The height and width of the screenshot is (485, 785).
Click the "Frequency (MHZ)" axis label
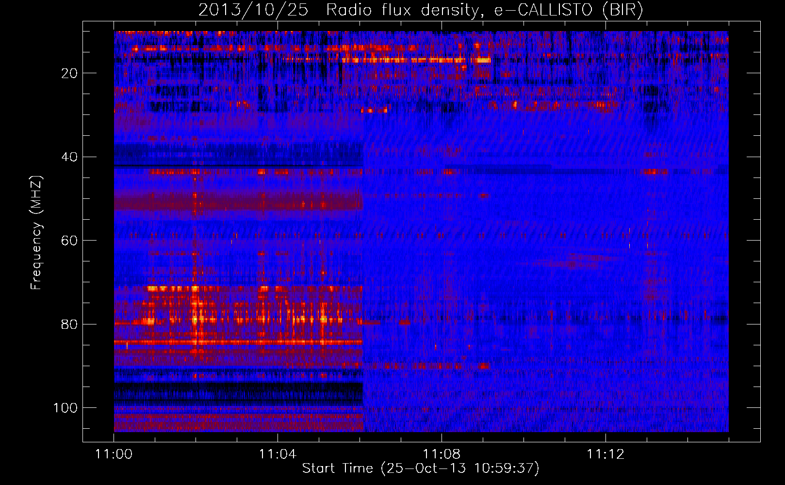pos(36,233)
